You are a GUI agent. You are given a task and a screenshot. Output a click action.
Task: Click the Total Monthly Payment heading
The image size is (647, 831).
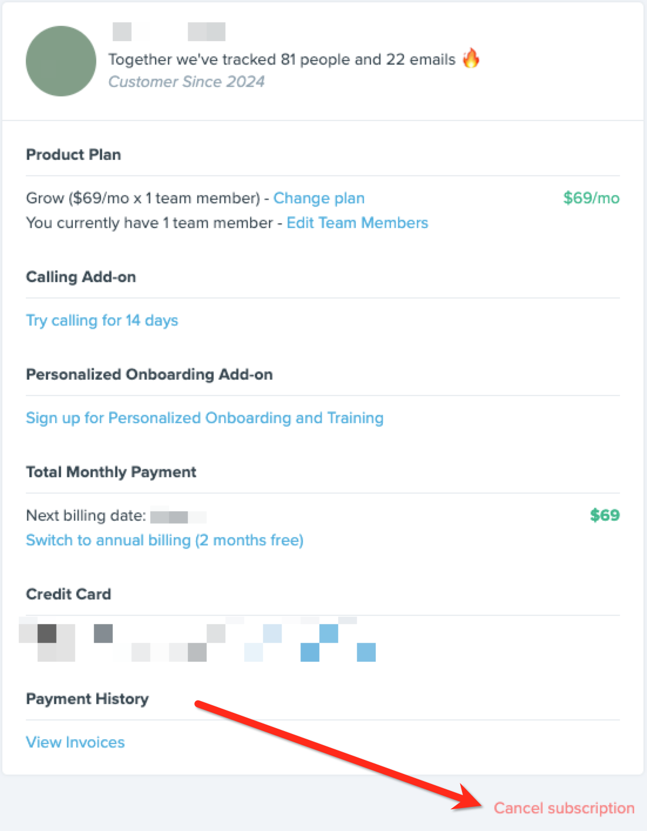click(x=111, y=472)
